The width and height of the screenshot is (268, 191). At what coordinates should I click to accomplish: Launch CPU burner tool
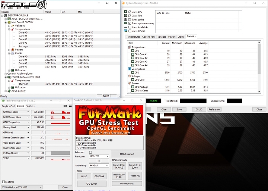92,184
